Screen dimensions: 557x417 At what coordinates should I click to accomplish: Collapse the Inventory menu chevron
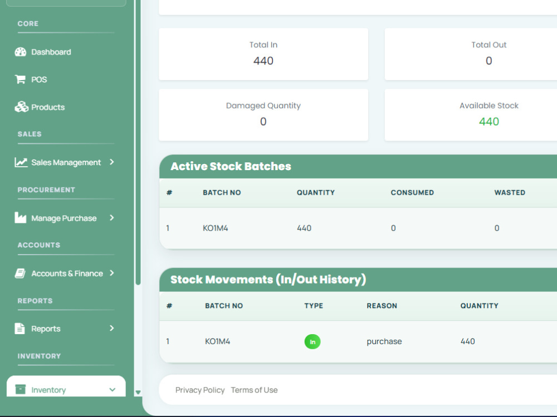point(113,390)
